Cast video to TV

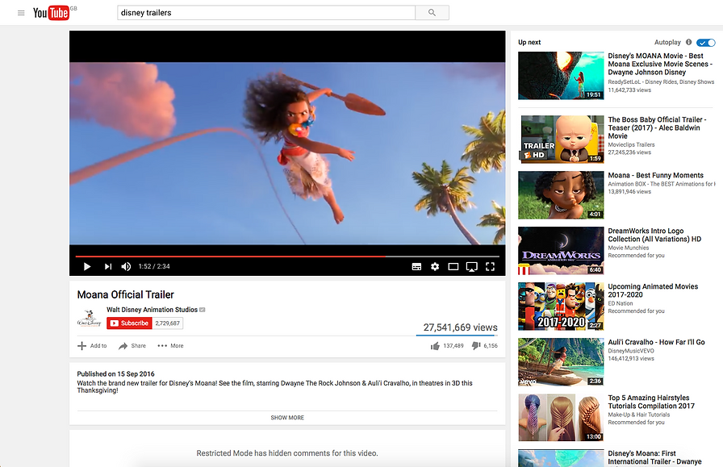(472, 266)
